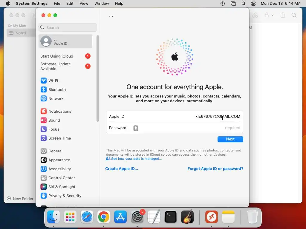Viewport: 306px width, 229px height.
Task: Click the collaborate icon in Notes window
Action: (255, 15)
